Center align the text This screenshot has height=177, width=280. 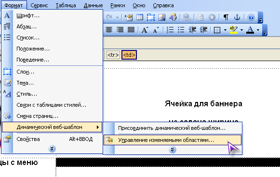pos(109,30)
